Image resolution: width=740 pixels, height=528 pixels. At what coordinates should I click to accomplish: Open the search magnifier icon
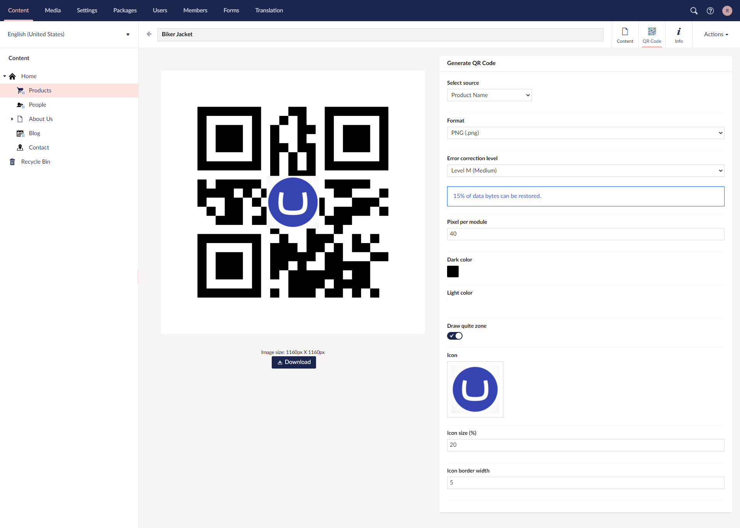point(694,11)
